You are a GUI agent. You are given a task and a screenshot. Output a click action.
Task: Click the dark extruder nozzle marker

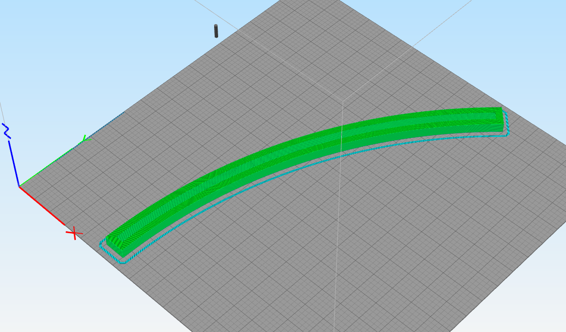point(216,31)
